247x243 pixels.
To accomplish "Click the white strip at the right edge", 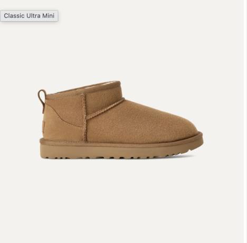I will 245,121.
